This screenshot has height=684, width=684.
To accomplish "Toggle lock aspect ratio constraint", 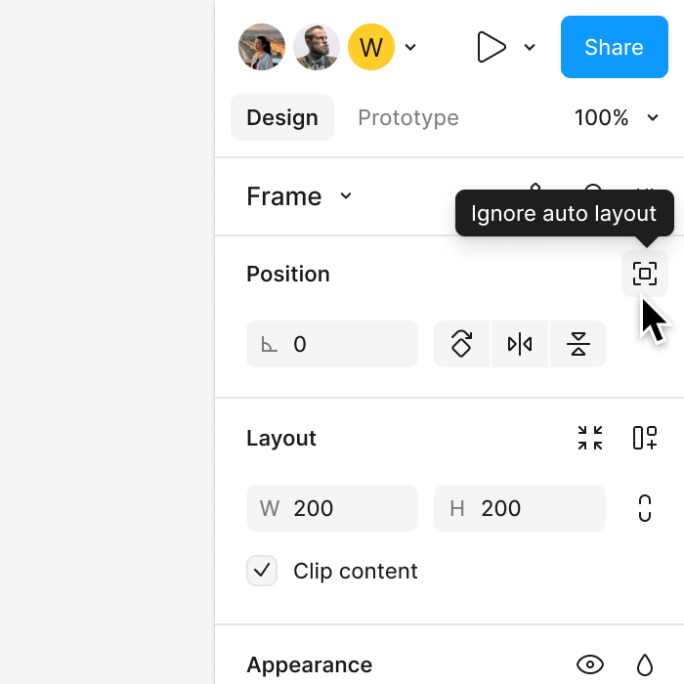I will click(x=645, y=508).
